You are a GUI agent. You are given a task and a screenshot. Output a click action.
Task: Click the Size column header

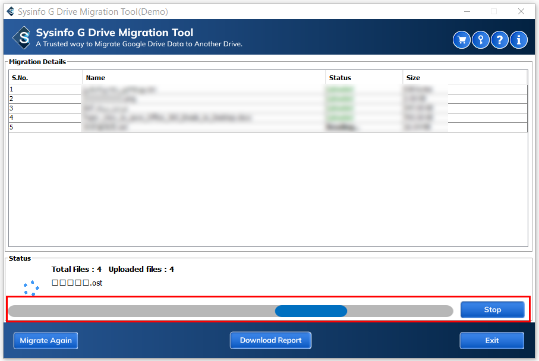465,78
